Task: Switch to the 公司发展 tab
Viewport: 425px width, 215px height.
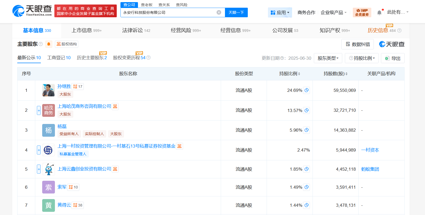Action: tap(285, 31)
